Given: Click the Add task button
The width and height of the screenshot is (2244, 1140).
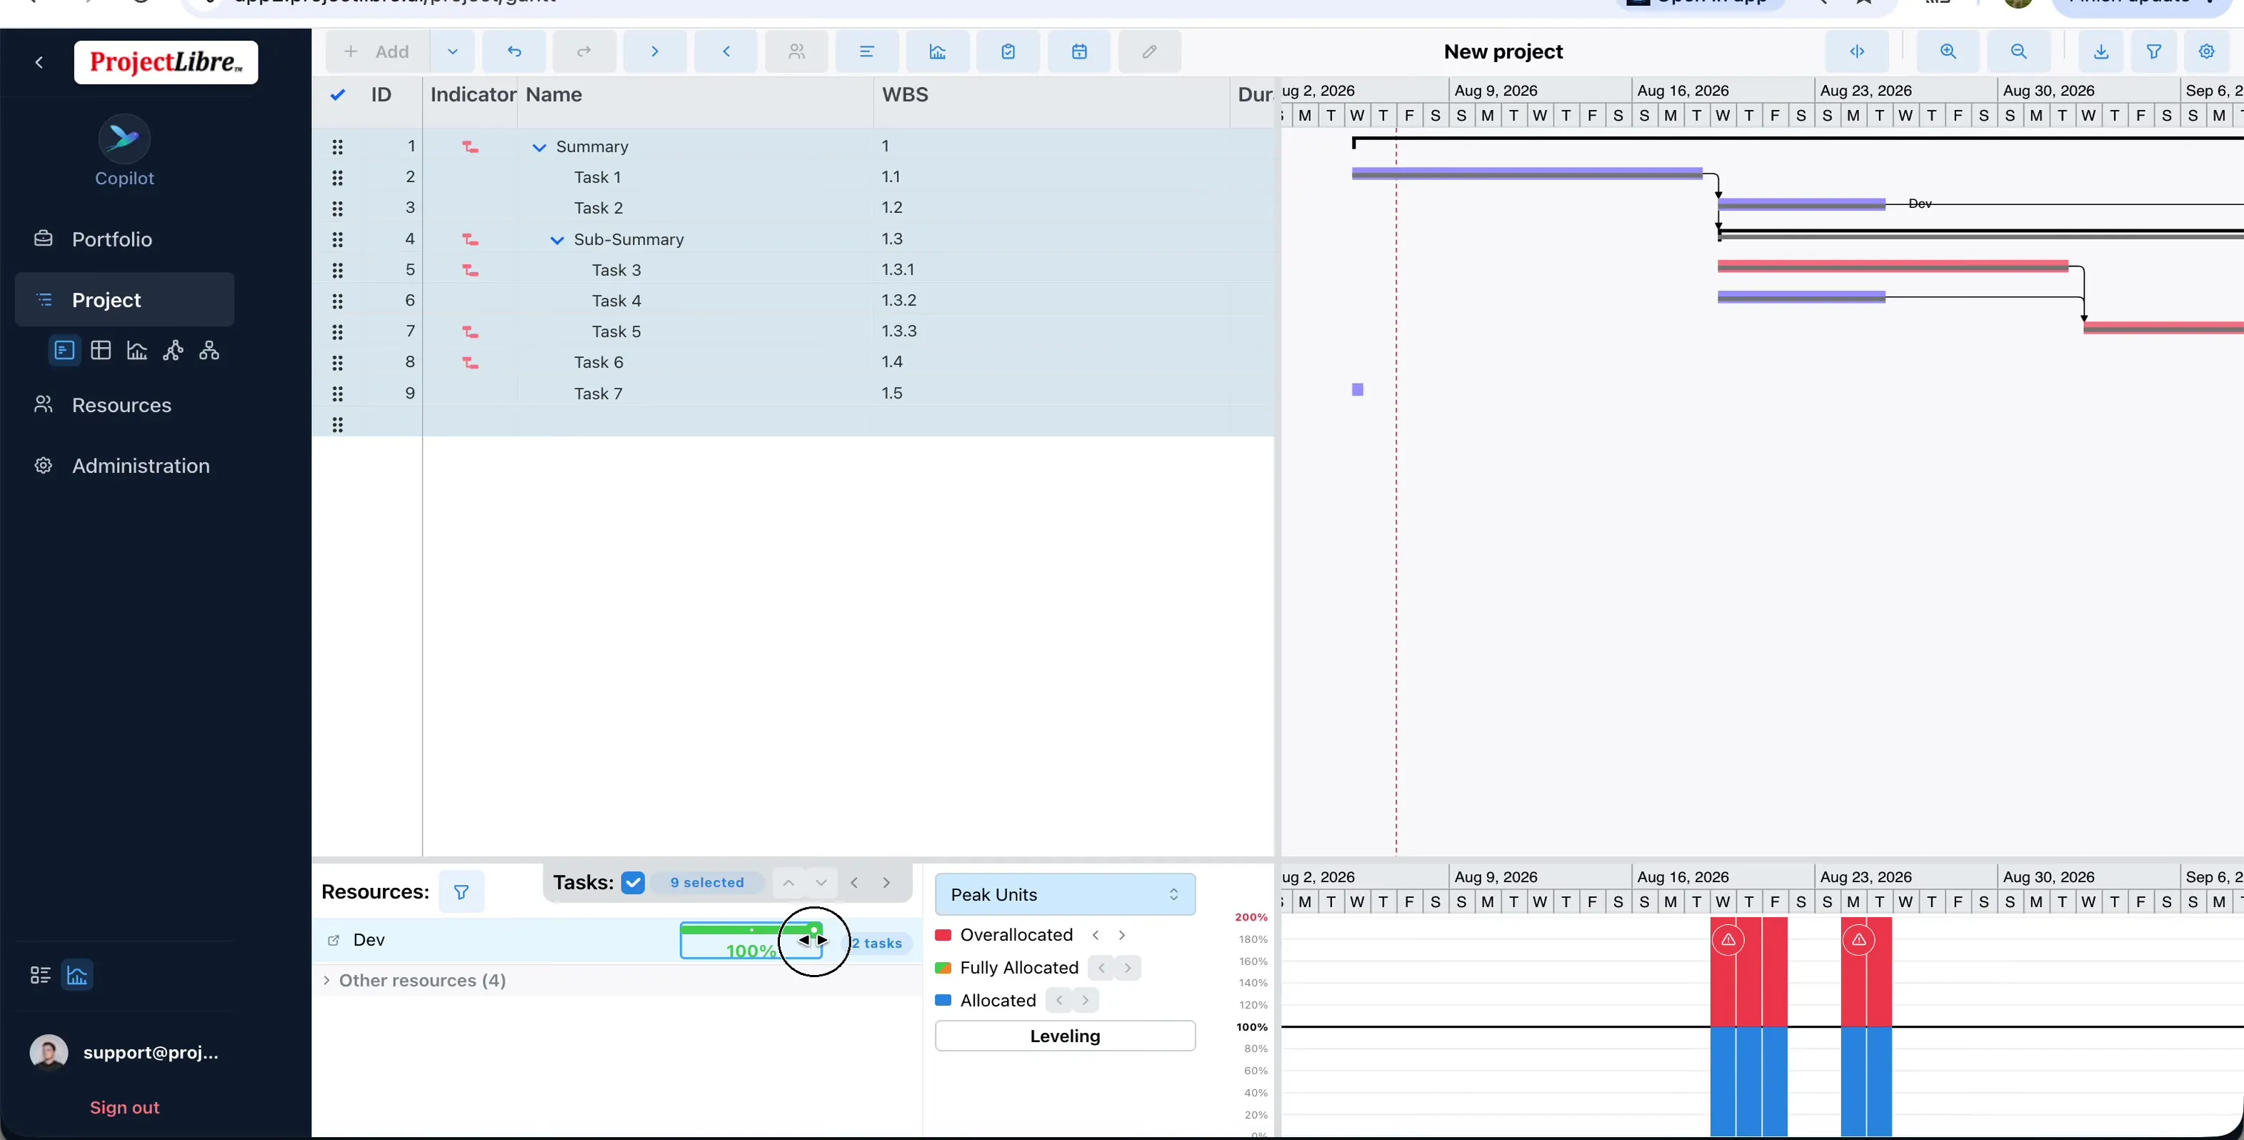Looking at the screenshot, I should 378,51.
